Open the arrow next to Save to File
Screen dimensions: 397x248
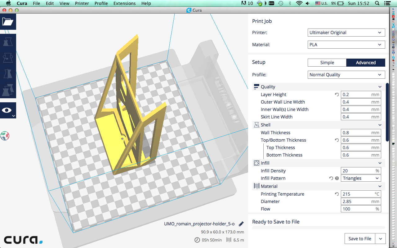point(381,239)
